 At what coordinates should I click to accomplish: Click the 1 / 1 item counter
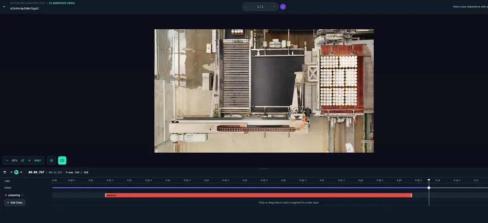pyautogui.click(x=260, y=7)
